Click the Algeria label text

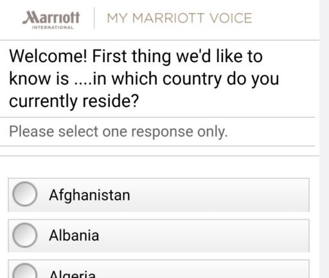pos(73,274)
